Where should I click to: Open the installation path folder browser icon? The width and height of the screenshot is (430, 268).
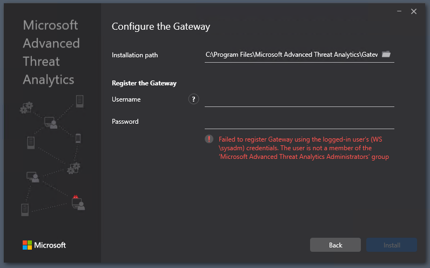click(x=386, y=54)
